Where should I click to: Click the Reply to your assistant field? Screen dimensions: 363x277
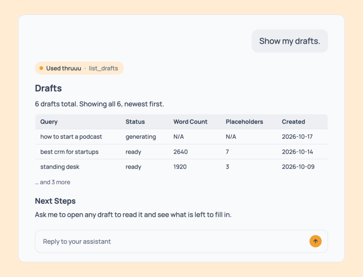click(x=181, y=241)
